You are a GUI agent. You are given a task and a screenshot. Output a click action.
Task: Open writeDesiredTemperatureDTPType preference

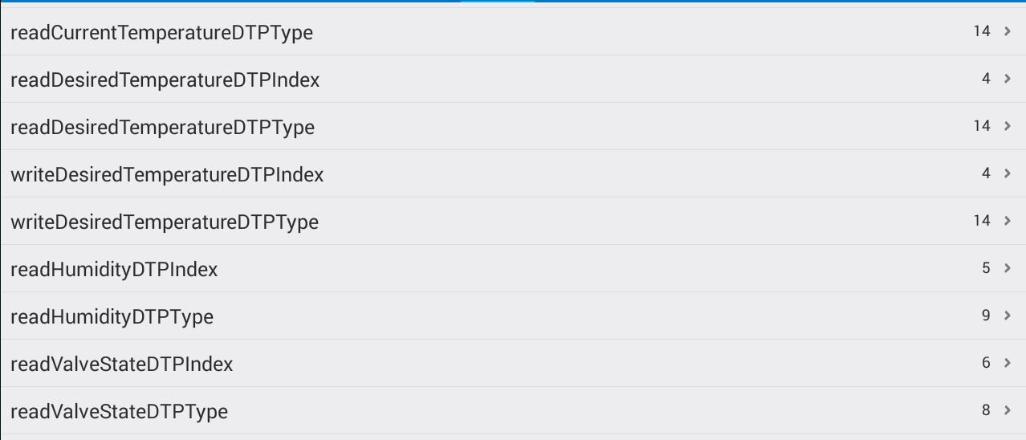click(165, 222)
